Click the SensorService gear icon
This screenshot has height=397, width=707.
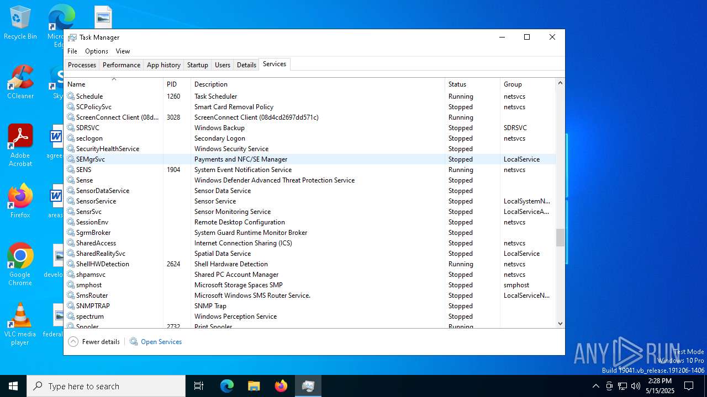71,201
